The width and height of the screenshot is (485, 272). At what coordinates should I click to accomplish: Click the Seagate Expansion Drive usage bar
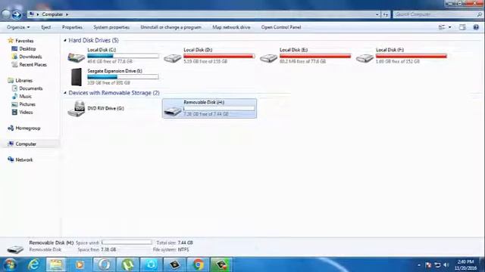point(123,77)
